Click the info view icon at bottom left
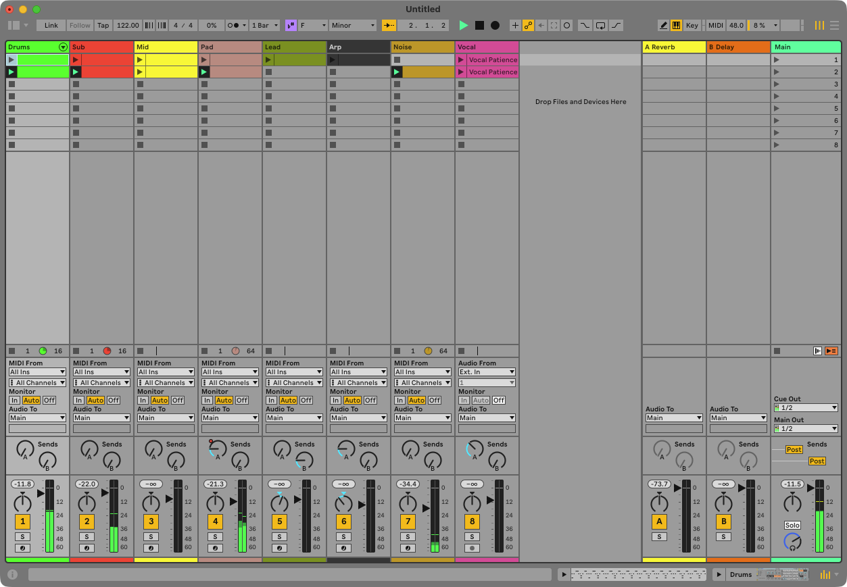Viewport: 847px width, 587px height. (x=13, y=574)
